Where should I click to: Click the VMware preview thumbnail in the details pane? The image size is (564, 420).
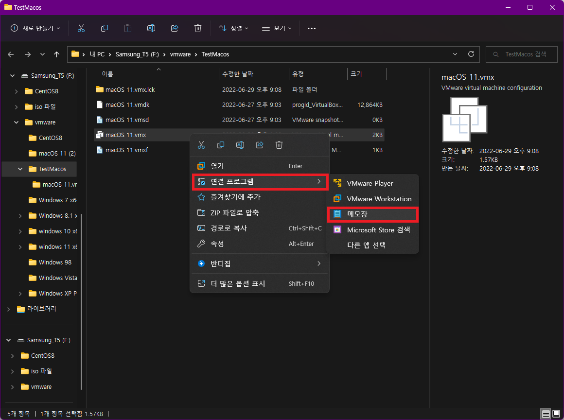(x=464, y=120)
